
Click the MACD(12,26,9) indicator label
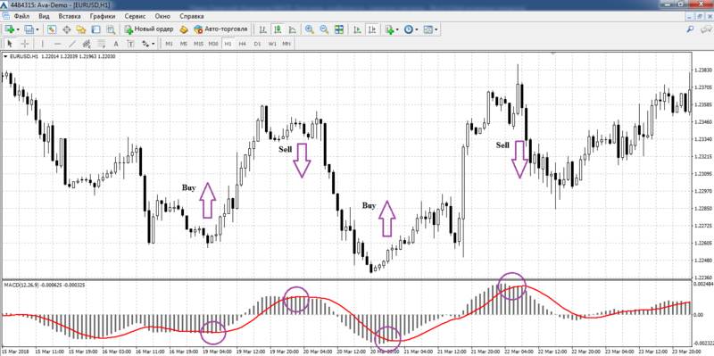(21, 285)
